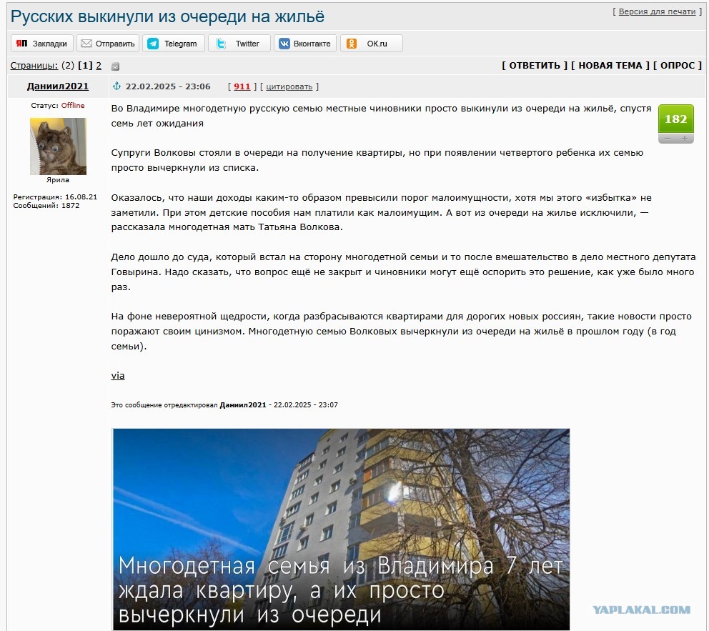Click the user's cat avatar image
The height and width of the screenshot is (631, 709).
click(x=58, y=146)
